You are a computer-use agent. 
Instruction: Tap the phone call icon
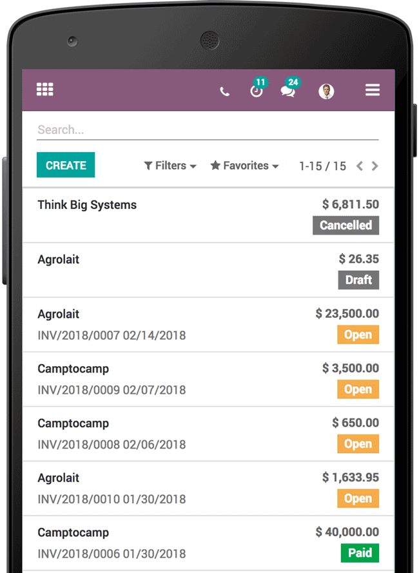pos(224,91)
